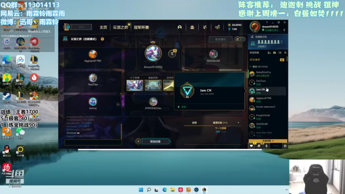Cancel lobby with the X button

(x=138, y=141)
